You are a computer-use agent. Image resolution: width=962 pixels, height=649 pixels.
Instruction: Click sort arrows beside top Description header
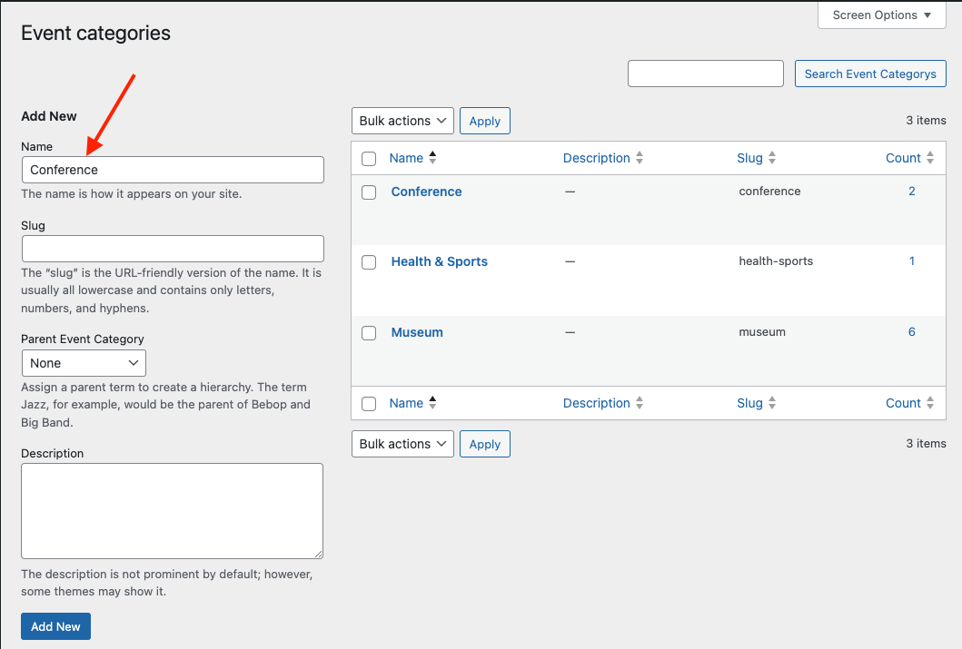click(x=640, y=158)
